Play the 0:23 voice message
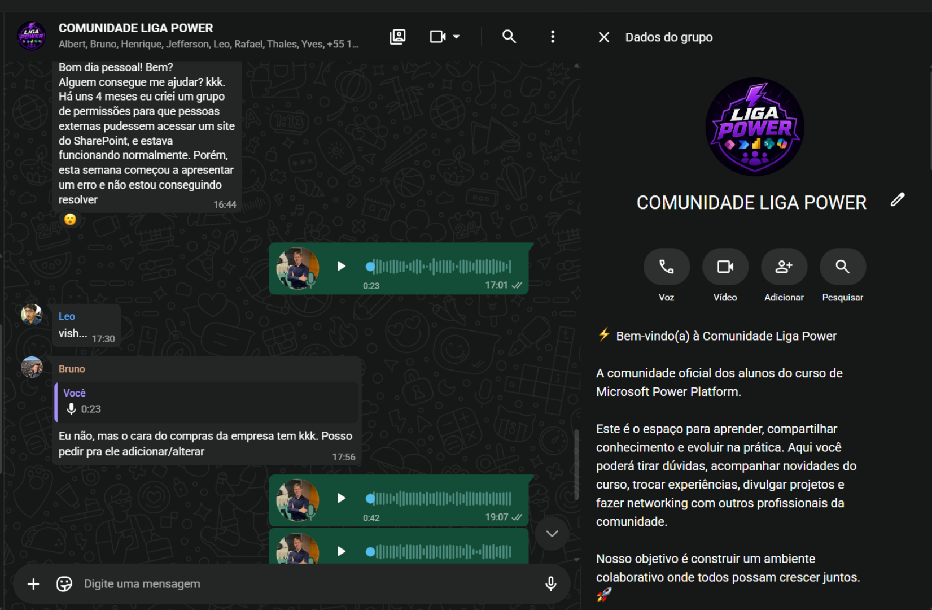Screen dimensions: 932x610 (x=341, y=266)
